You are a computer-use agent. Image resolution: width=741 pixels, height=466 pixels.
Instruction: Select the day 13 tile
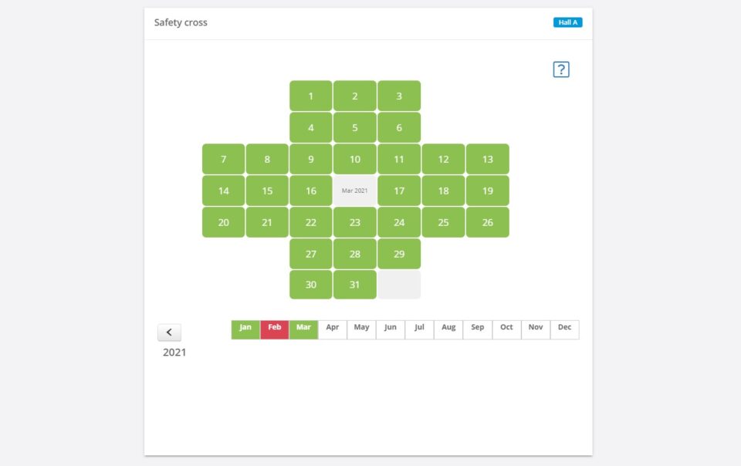point(488,159)
